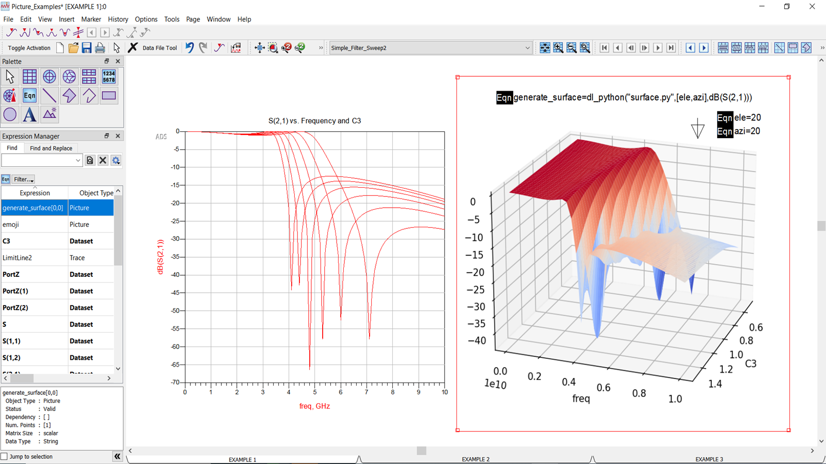Open the Expression Manager search combo dropdown

tap(78, 160)
